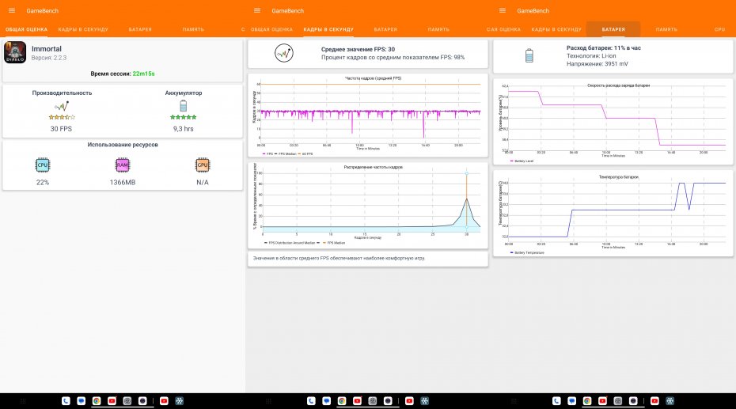Select the RAM chip icon above 1366MB
Image resolution: width=736 pixels, height=409 pixels.
[x=123, y=165]
